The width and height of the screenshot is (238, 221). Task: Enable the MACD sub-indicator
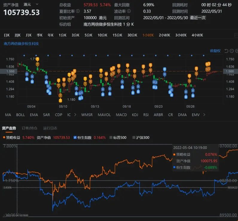click(x=121, y=115)
